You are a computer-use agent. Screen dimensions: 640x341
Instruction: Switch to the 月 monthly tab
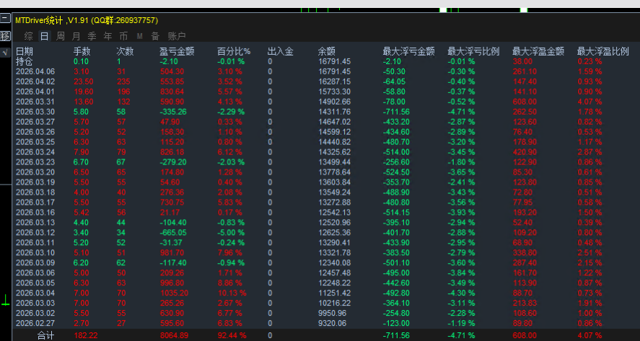[x=76, y=36]
